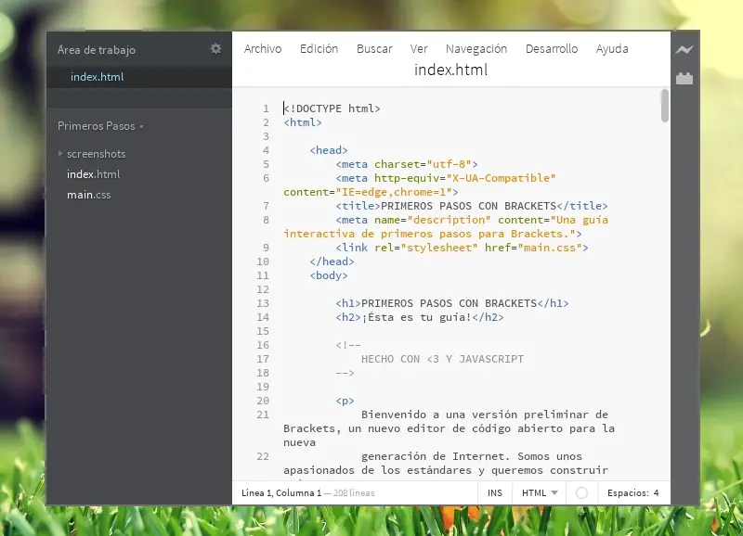Click the <h1> PRIMEROS PASOS CON BRACKETS line
The image size is (743, 536).
(x=452, y=303)
